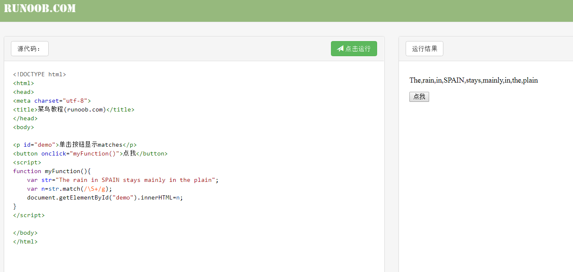Click the closing html tag line
Screen dimensions: 573x272
pos(25,241)
